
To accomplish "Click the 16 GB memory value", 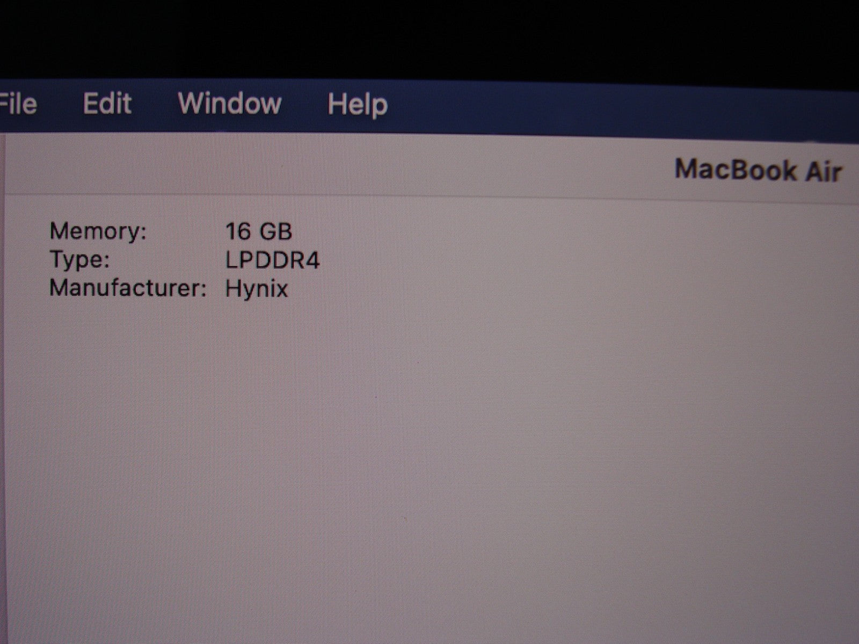I will pos(258,232).
